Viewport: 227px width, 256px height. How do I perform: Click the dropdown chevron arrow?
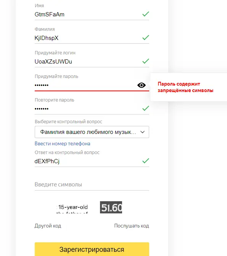(x=142, y=132)
